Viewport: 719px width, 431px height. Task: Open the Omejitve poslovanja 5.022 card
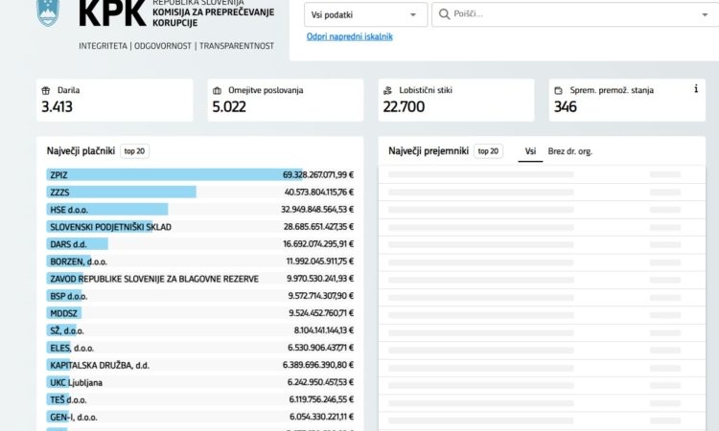pyautogui.click(x=286, y=100)
